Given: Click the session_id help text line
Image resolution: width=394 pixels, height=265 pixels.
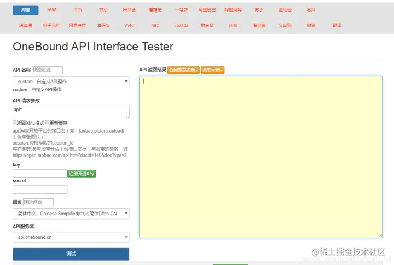Looking at the screenshot, I should point(43,143).
